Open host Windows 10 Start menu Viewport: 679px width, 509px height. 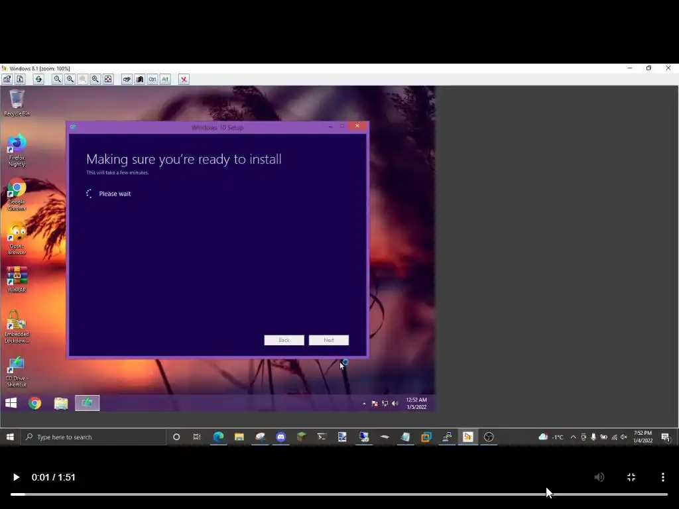(x=10, y=437)
